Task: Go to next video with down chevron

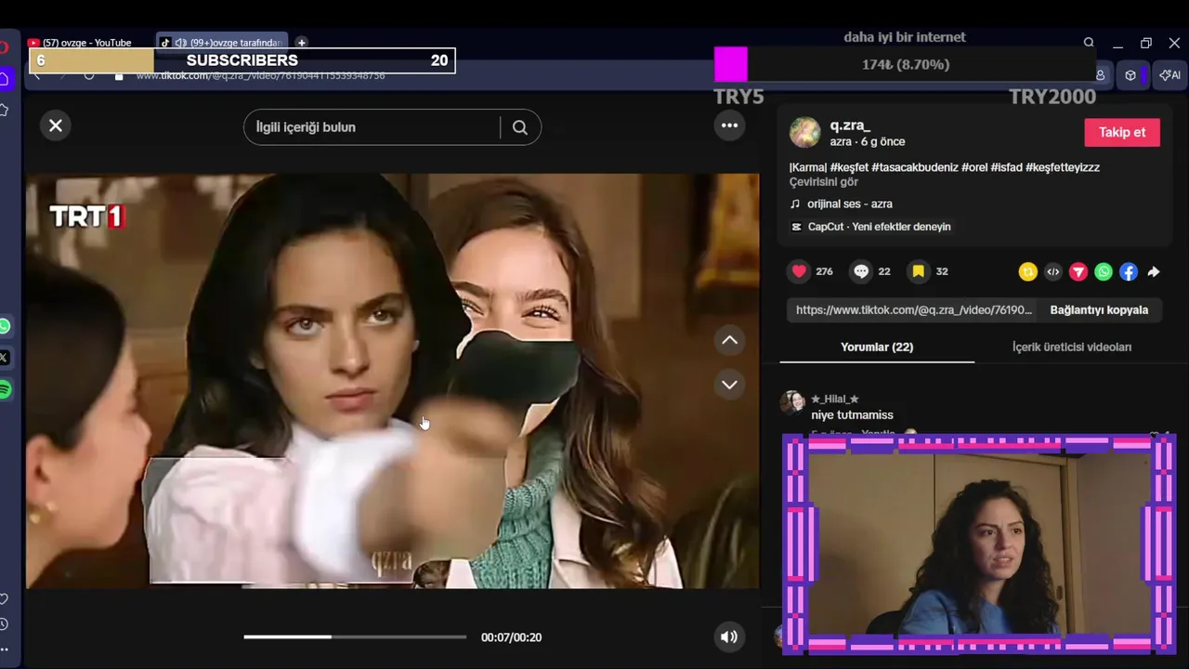Action: [x=730, y=384]
